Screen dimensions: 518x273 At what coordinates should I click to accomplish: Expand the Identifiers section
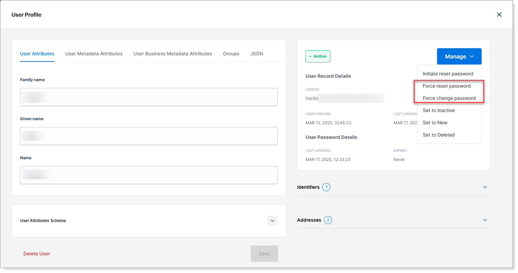point(485,187)
